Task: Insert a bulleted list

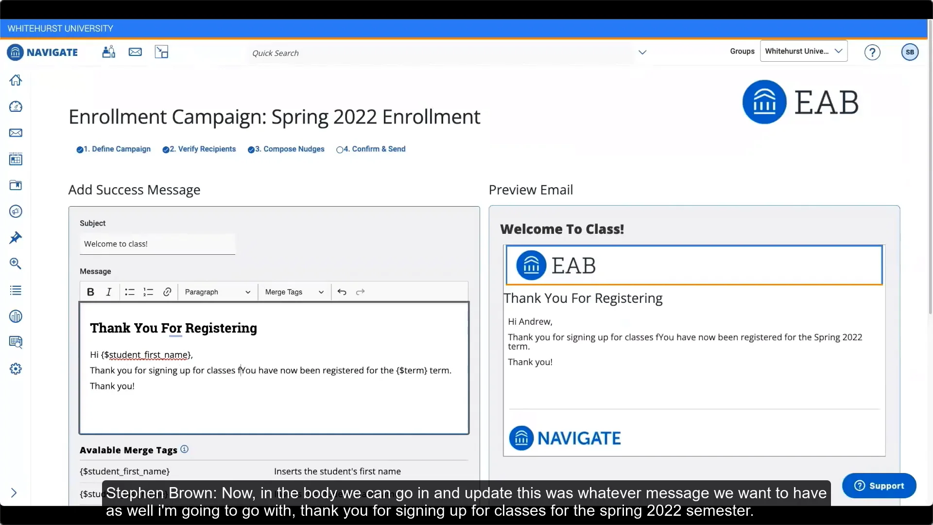Action: (129, 292)
